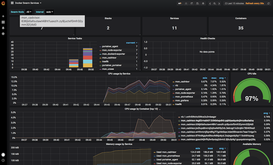Image resolution: width=273 pixels, height=165 pixels.
Task: Share the dashboard
Action: coord(192,3)
